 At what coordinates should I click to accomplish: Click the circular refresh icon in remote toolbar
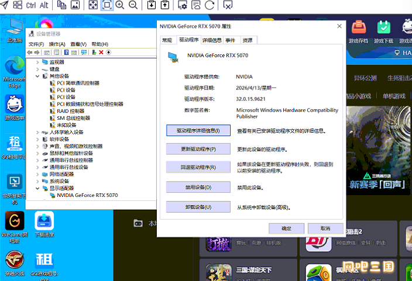coord(210,5)
